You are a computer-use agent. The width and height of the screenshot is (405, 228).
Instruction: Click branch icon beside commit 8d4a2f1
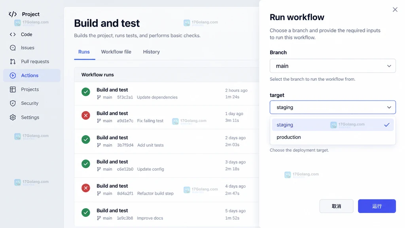pyautogui.click(x=98, y=193)
